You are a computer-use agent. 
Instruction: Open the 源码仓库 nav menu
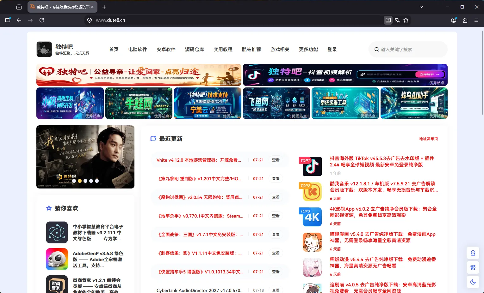click(195, 49)
